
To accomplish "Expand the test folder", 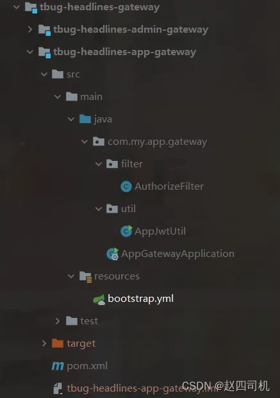I will tap(58, 321).
